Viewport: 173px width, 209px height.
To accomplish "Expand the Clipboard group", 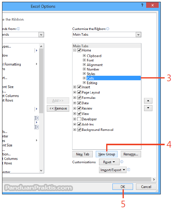I will (84, 56).
